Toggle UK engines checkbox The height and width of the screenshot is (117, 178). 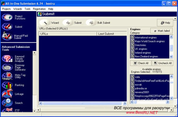(x=132, y=49)
